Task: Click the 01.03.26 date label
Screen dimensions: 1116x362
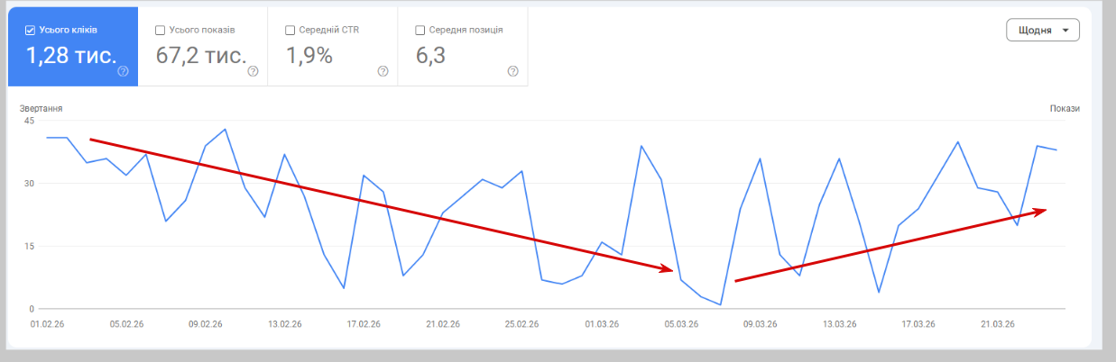Action: (602, 324)
